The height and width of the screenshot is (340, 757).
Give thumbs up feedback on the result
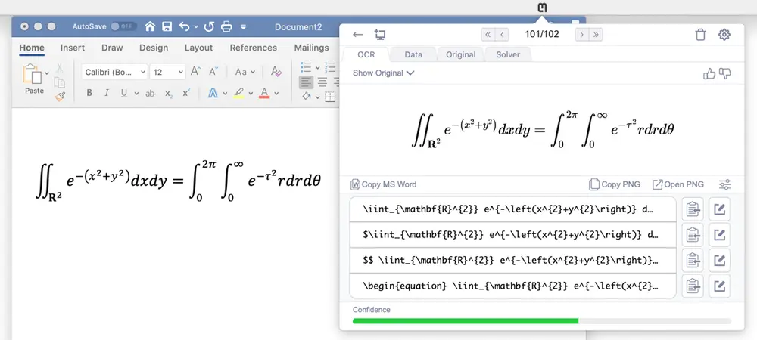click(709, 73)
